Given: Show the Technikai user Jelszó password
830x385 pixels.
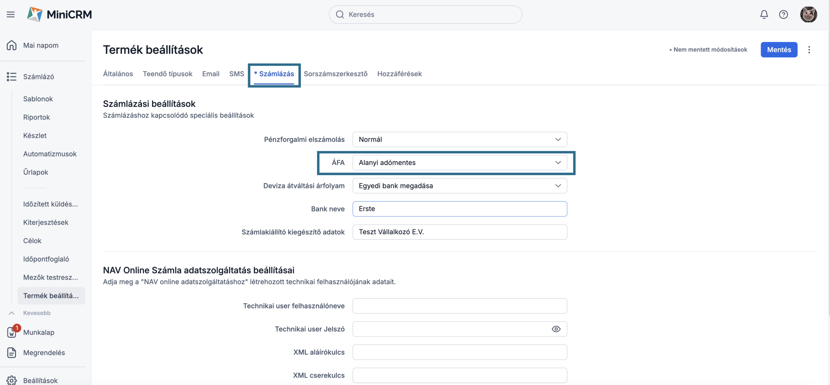Looking at the screenshot, I should (x=556, y=329).
